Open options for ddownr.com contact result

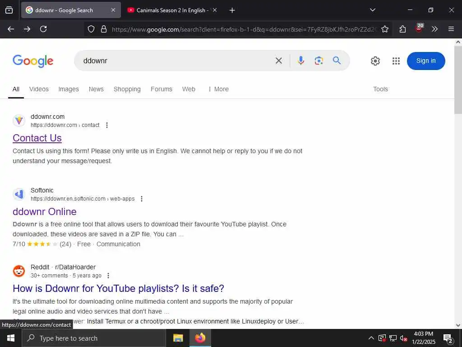(107, 125)
